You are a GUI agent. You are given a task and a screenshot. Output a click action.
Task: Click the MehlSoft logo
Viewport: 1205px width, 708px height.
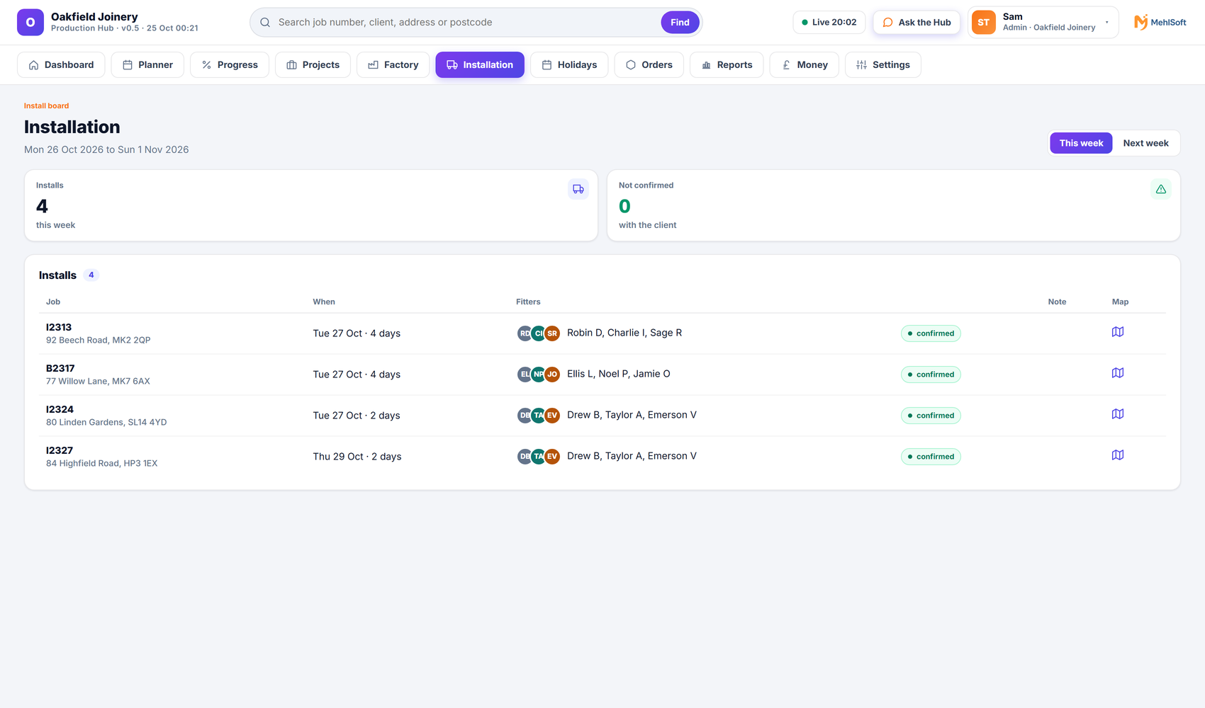tap(1160, 23)
